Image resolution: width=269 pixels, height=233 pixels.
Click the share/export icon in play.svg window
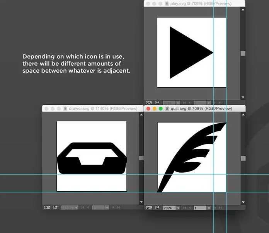coord(157,103)
